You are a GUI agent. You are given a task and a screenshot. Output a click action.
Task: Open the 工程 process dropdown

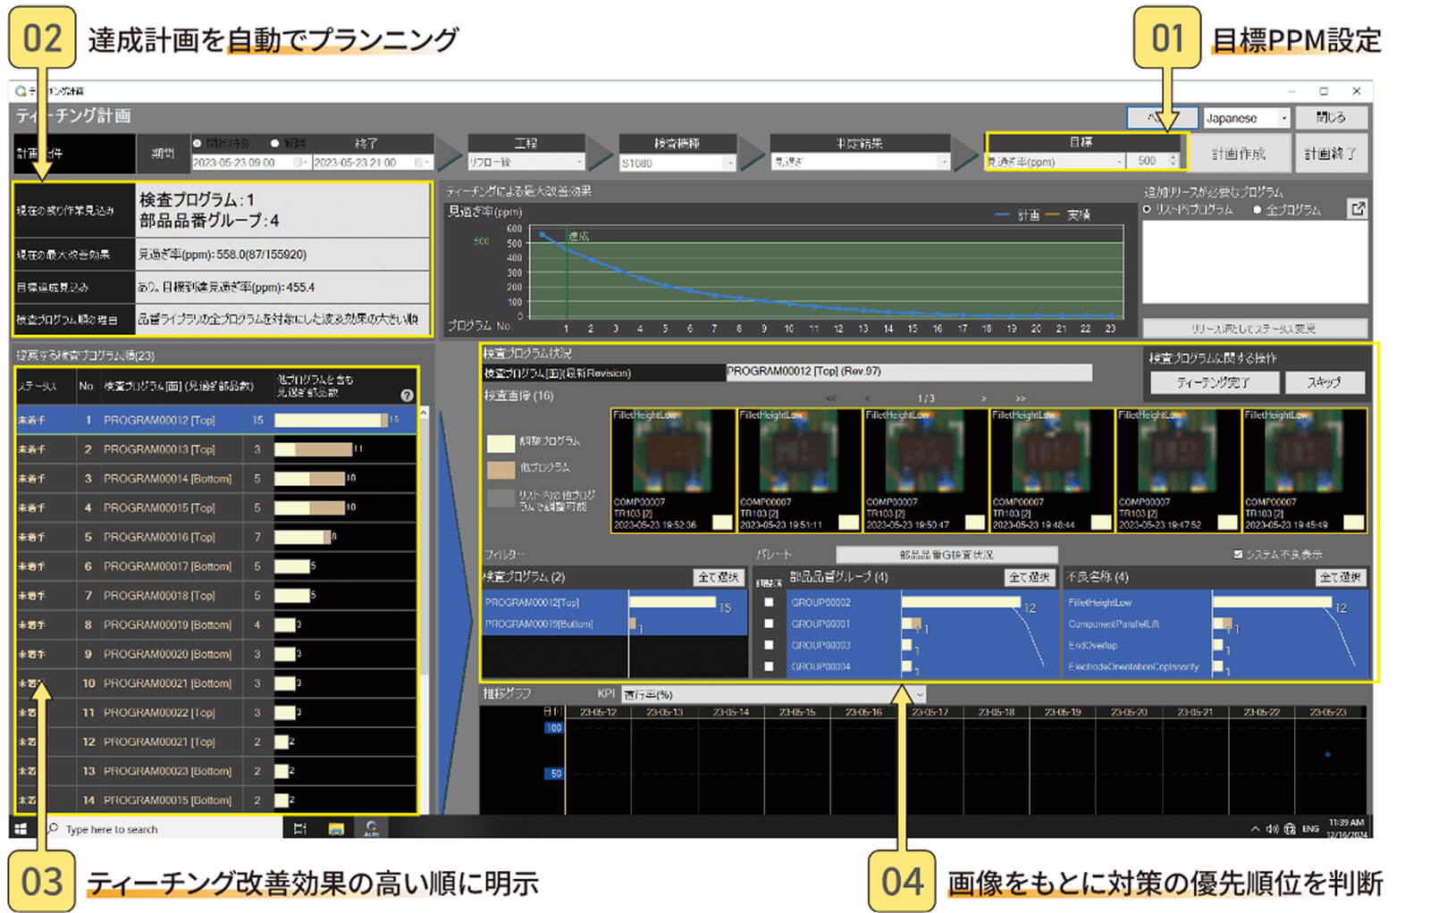(x=526, y=163)
